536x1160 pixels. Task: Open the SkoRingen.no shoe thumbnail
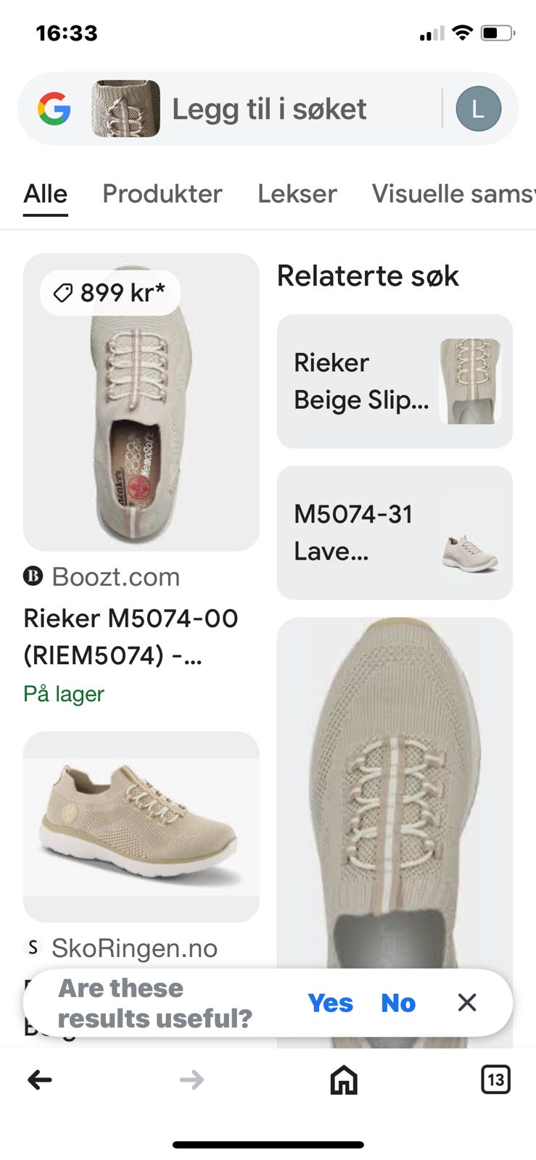[x=141, y=826]
